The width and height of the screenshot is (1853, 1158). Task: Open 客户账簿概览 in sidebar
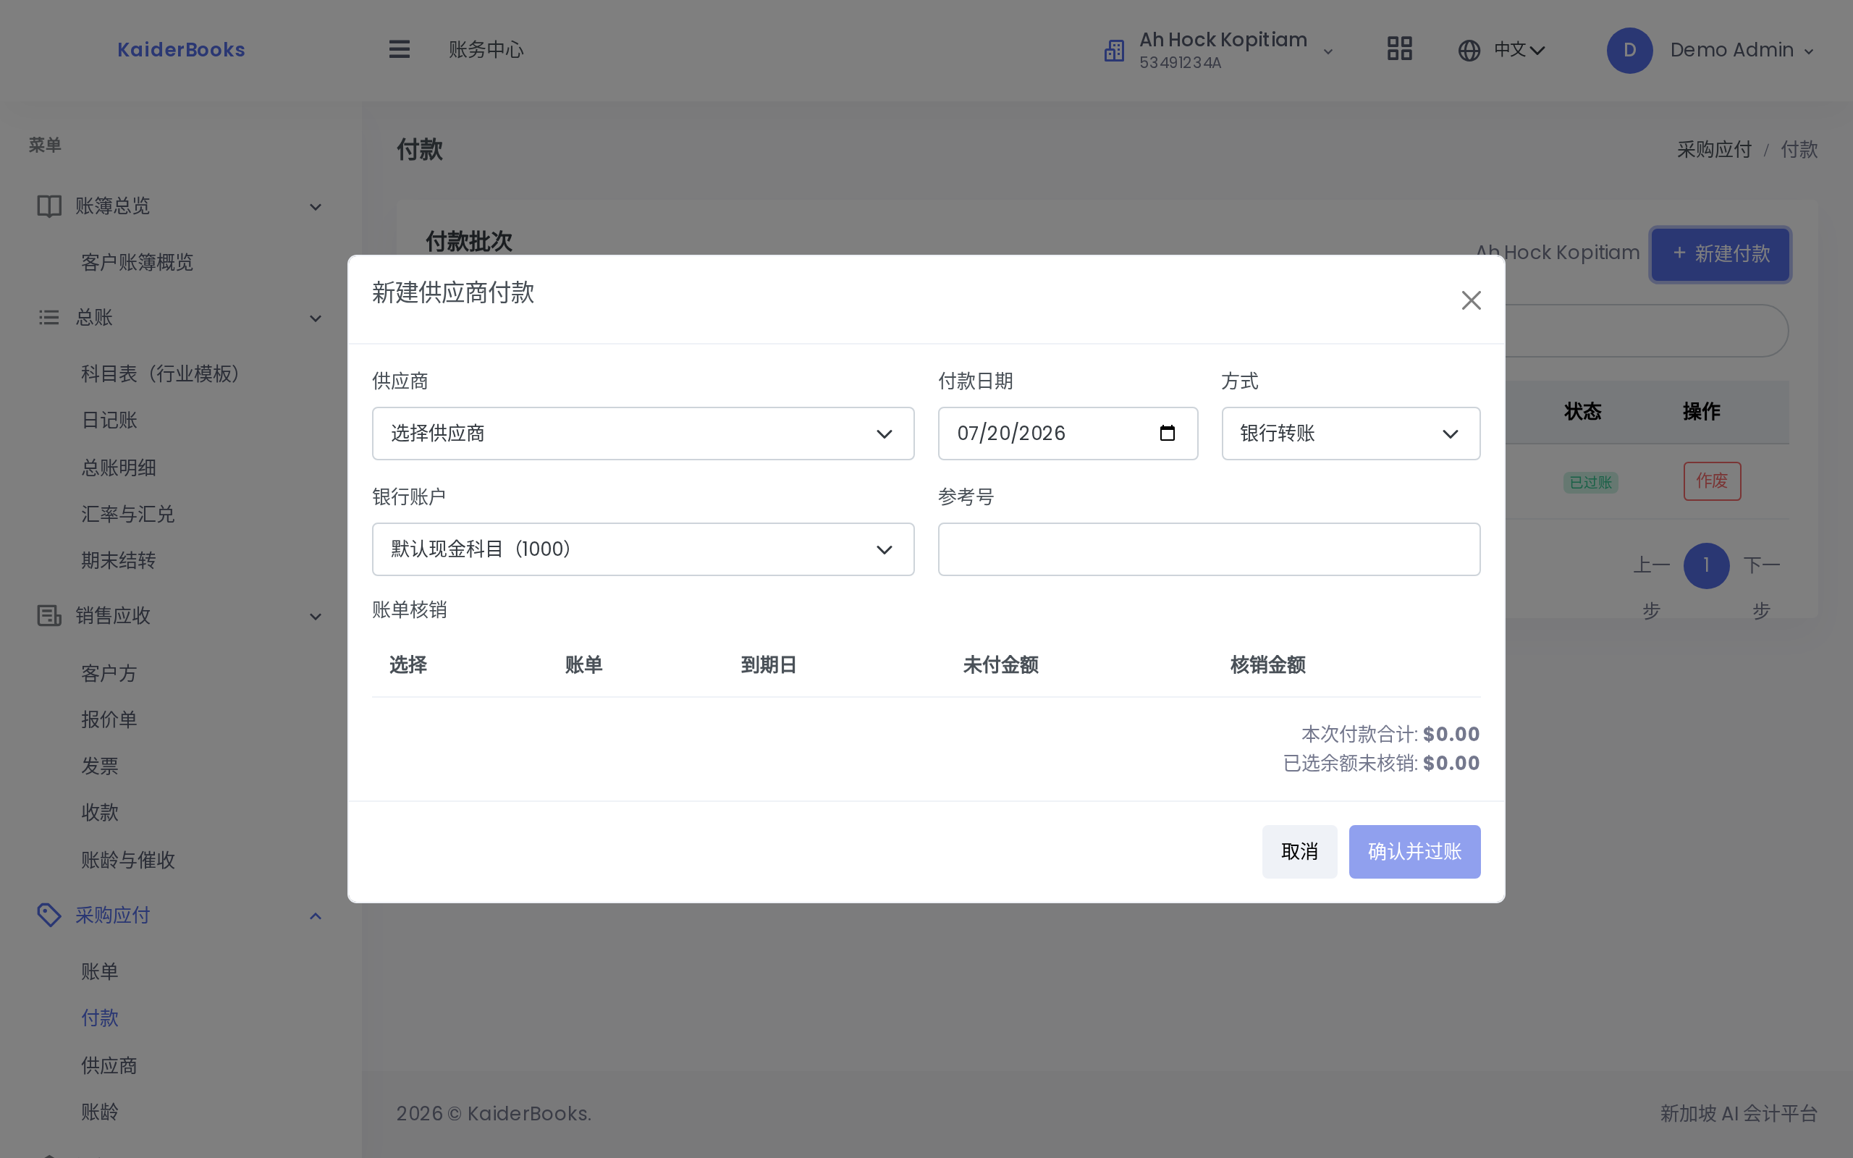pos(137,263)
